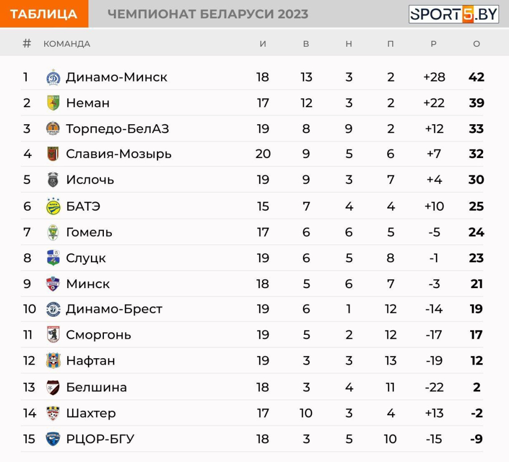Image resolution: width=509 pixels, height=462 pixels.
Task: Click the Славия-Мозырь crest
Action: tap(53, 154)
